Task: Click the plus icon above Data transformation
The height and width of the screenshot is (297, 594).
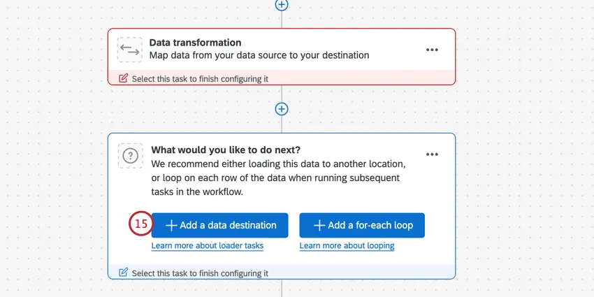Action: pyautogui.click(x=281, y=5)
